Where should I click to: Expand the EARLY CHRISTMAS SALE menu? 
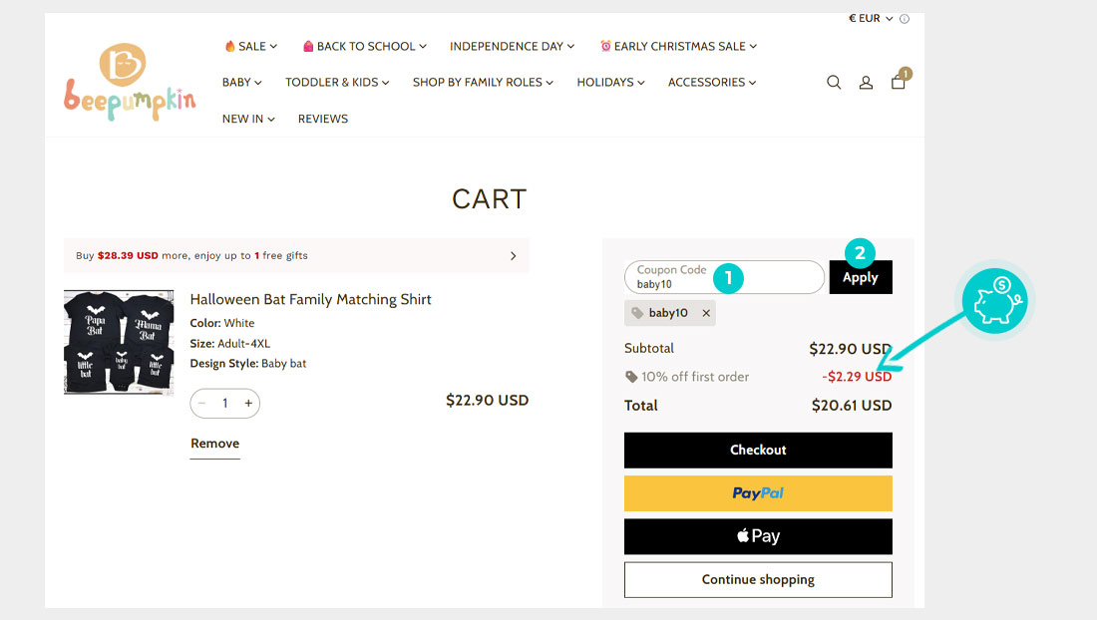click(678, 46)
